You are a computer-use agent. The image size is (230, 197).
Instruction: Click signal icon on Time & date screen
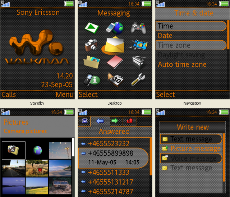(160, 4)
